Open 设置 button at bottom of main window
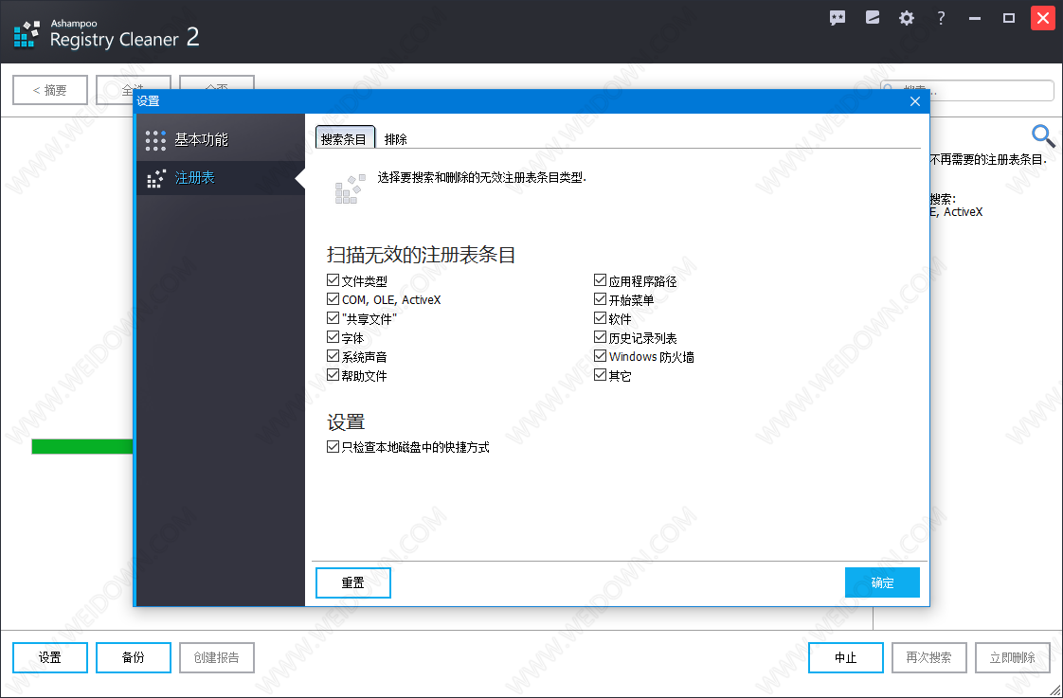The height and width of the screenshot is (698, 1063). [50, 657]
